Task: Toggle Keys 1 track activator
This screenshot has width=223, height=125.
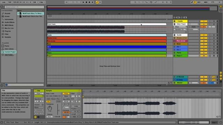Action: coord(203,56)
